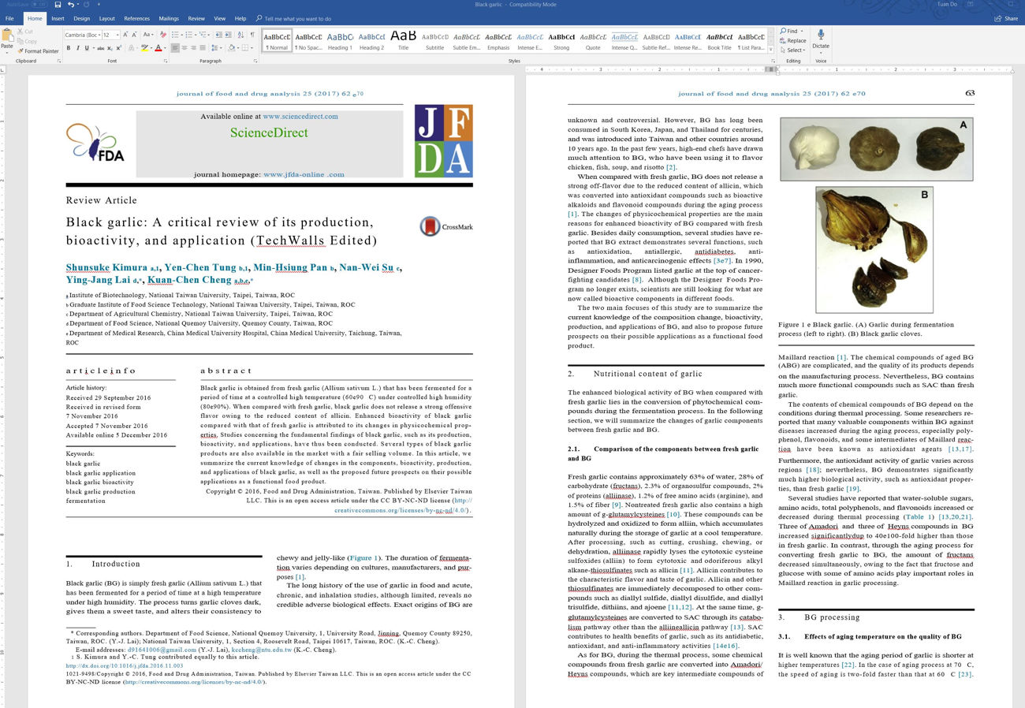Click the Format Painter button
1025x708 pixels.
point(38,50)
